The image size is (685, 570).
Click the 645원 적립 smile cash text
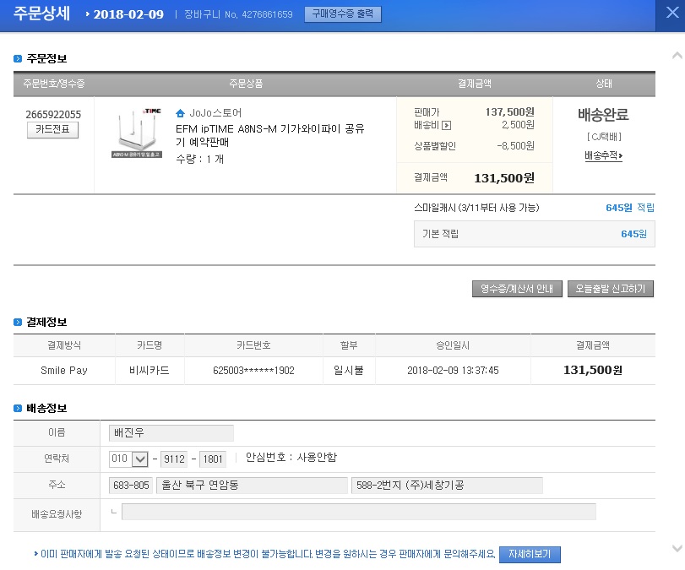(x=630, y=208)
